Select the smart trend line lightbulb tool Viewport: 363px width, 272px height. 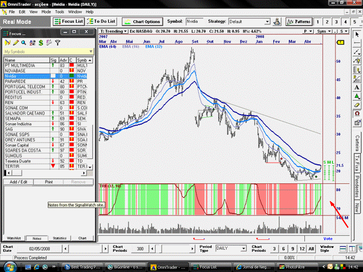357,61
